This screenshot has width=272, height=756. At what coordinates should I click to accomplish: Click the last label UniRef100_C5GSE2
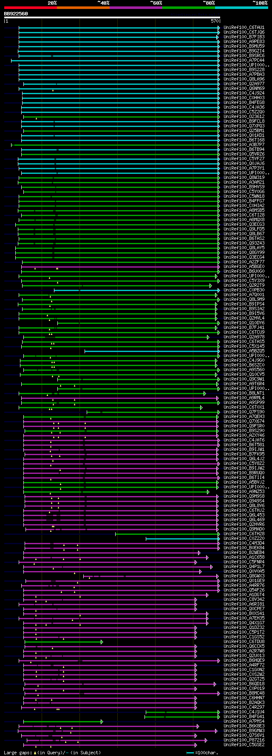tap(244, 745)
